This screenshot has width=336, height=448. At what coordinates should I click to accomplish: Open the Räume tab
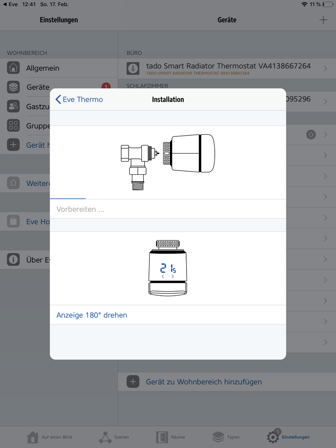coord(171,437)
